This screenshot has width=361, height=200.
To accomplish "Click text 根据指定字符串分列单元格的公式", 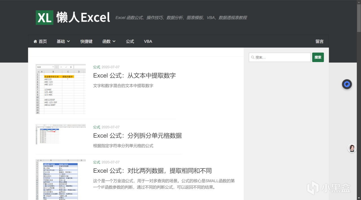I will (x=123, y=146).
